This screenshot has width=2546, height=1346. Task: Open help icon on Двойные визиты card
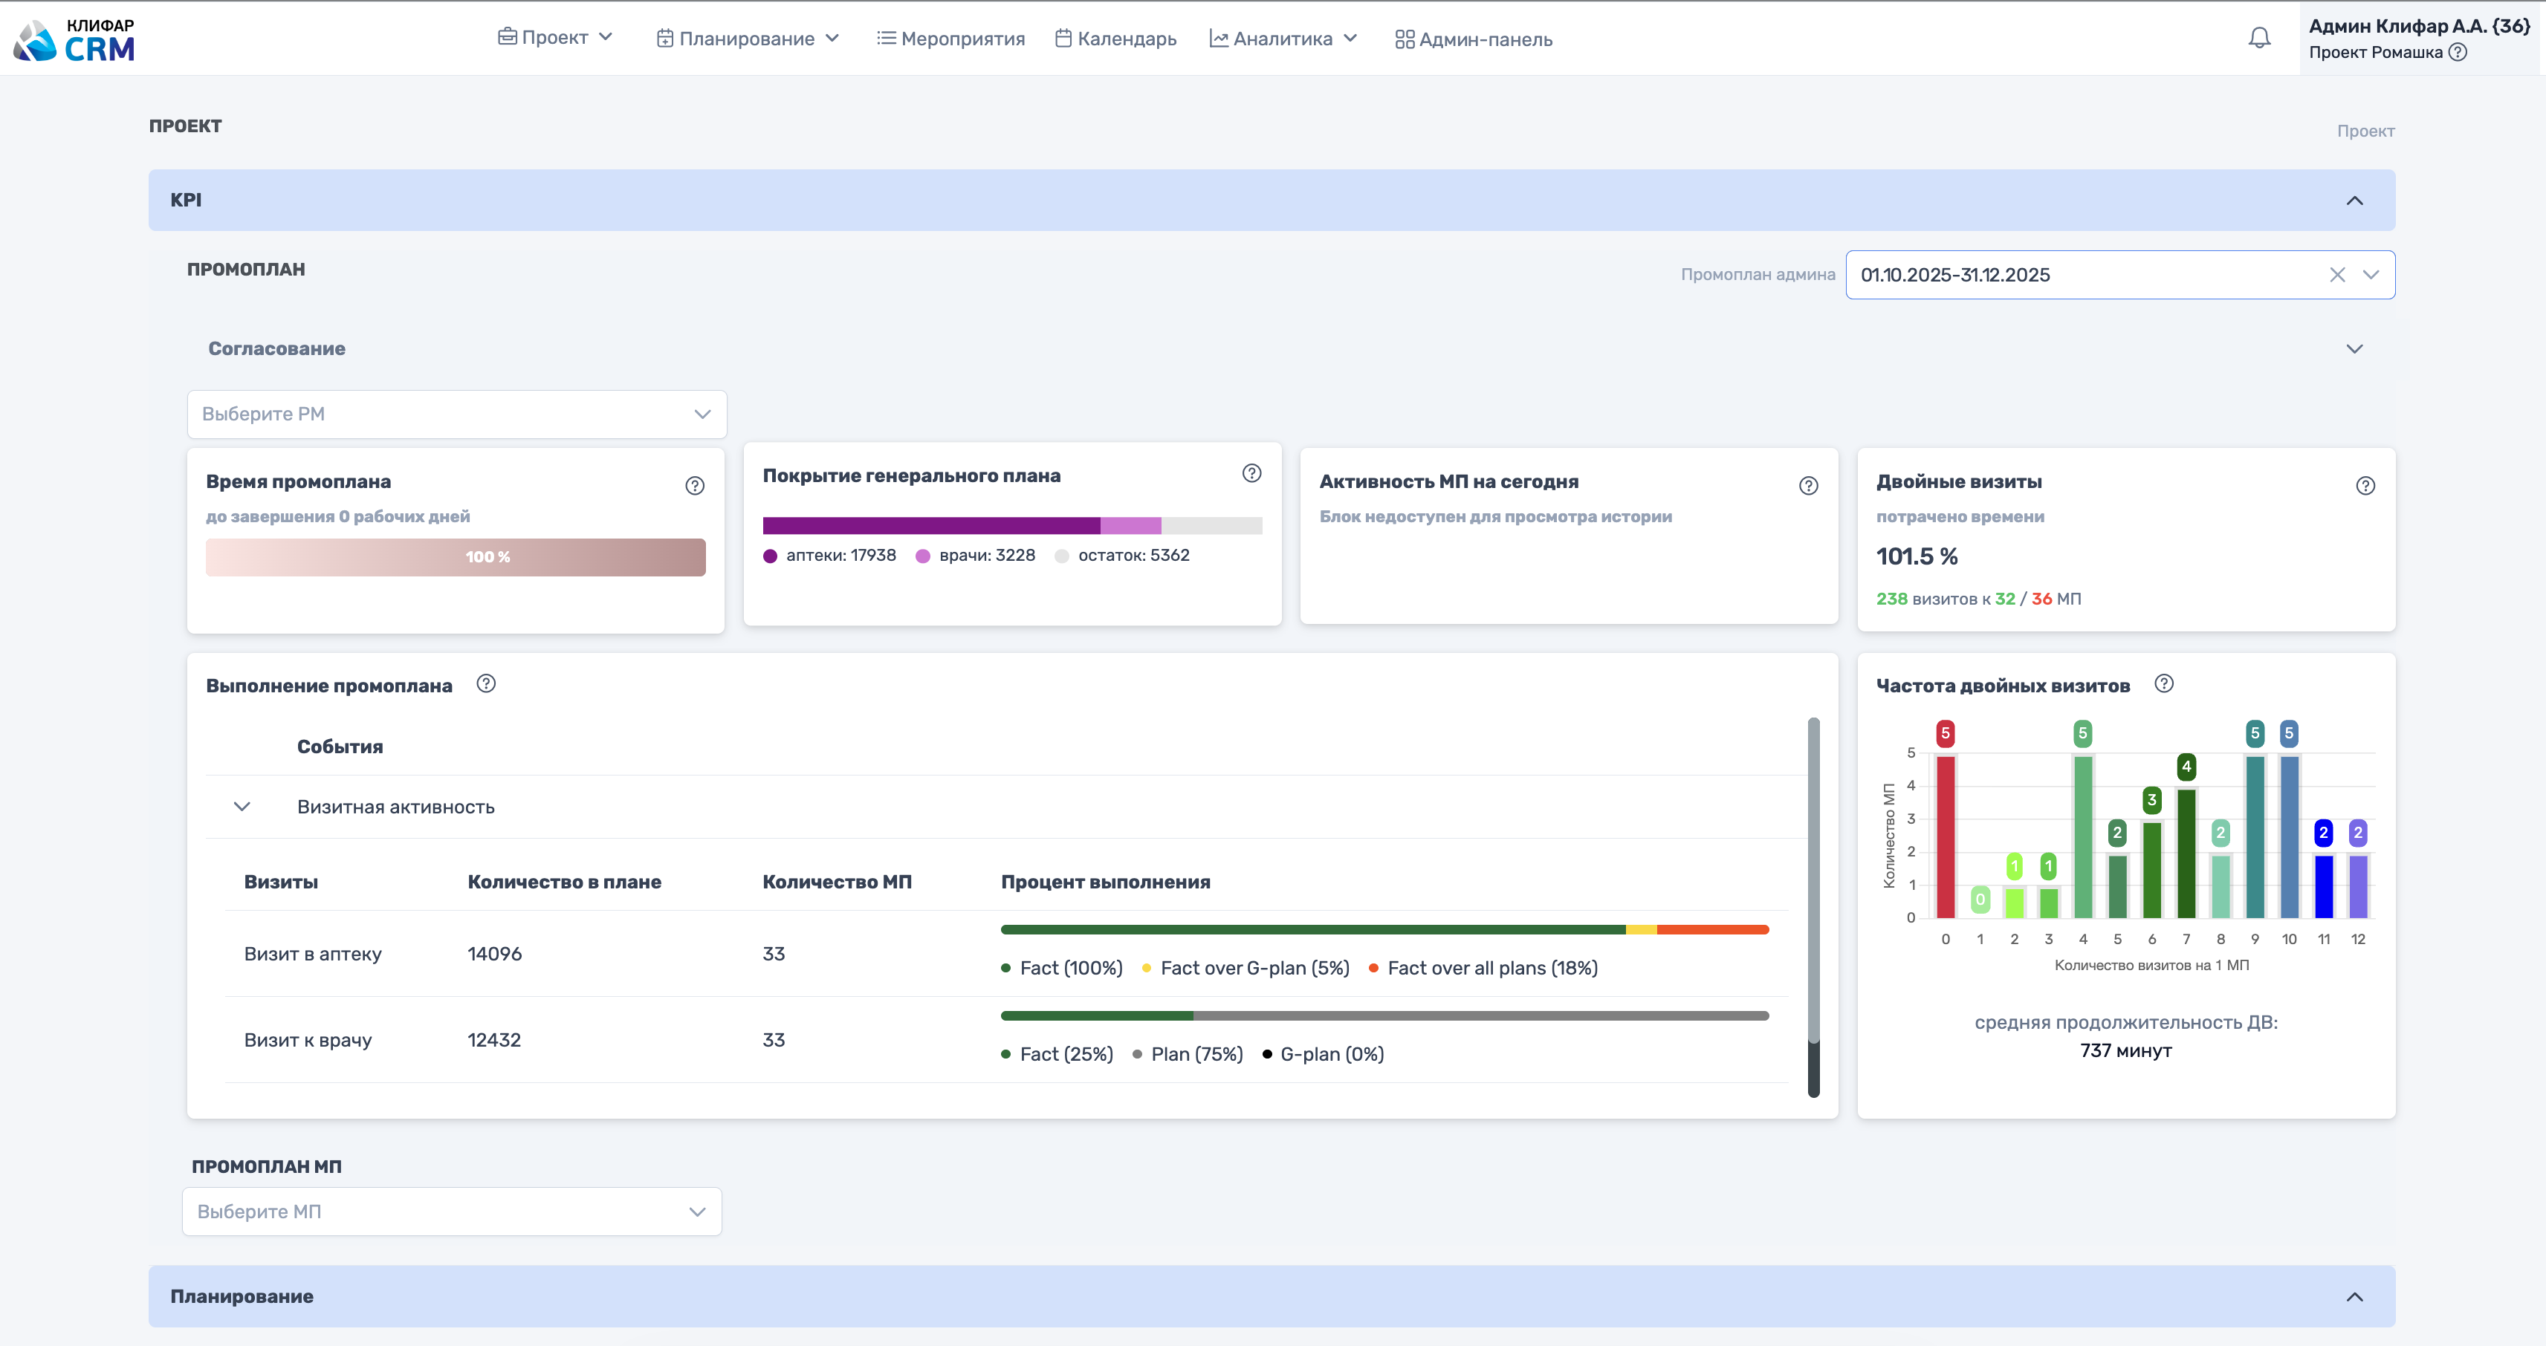[2365, 485]
